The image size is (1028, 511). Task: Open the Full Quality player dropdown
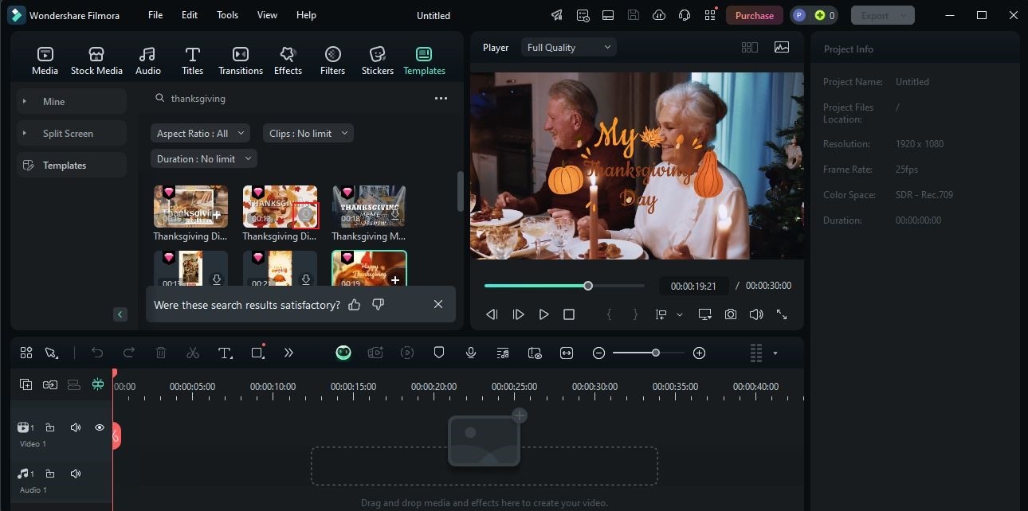tap(569, 48)
